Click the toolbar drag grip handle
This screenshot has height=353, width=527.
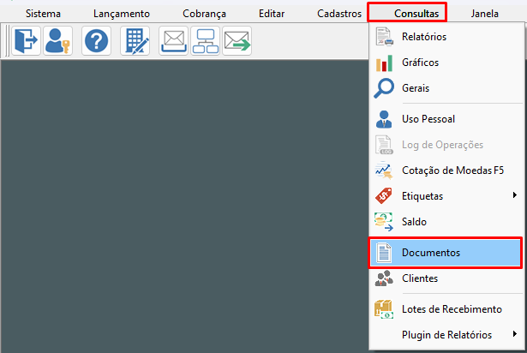pos(8,40)
